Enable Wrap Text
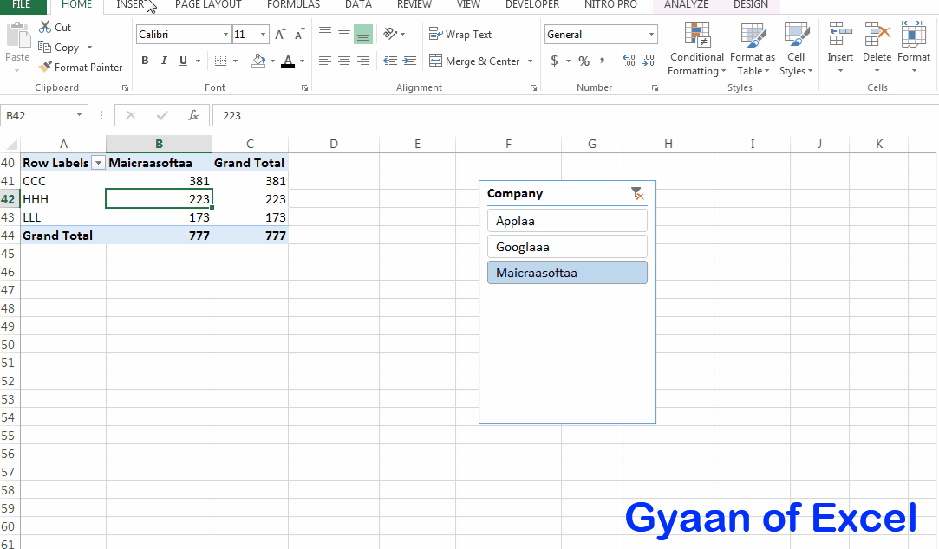 (x=461, y=34)
